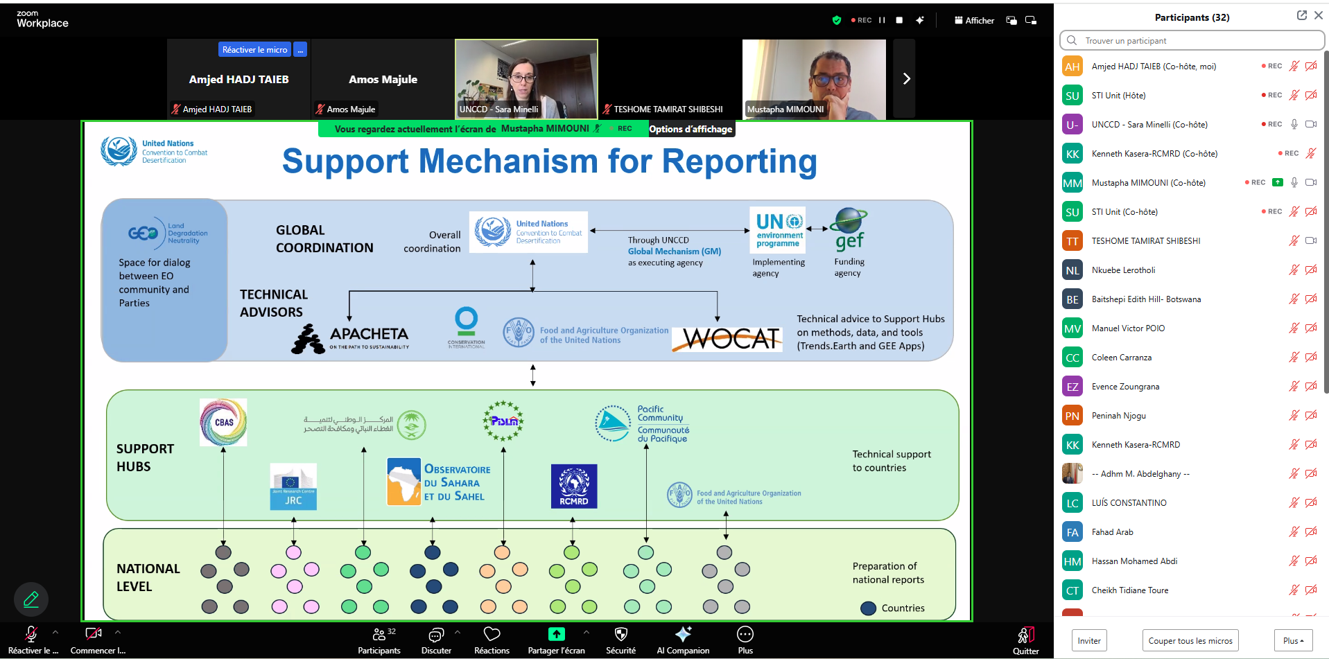Open the Plus toolbar menu
This screenshot has width=1329, height=659.
[x=745, y=639]
